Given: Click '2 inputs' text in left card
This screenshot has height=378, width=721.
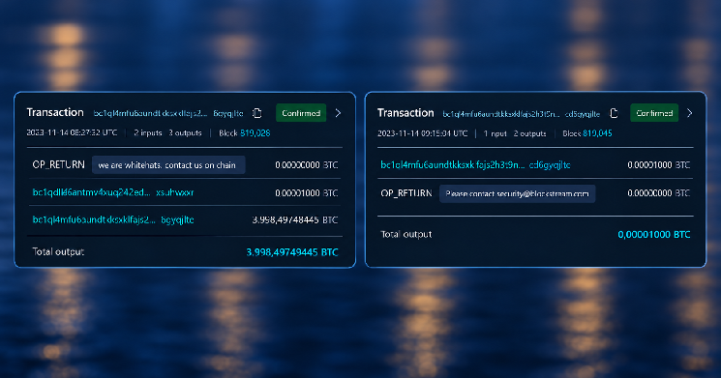Looking at the screenshot, I should tap(148, 132).
